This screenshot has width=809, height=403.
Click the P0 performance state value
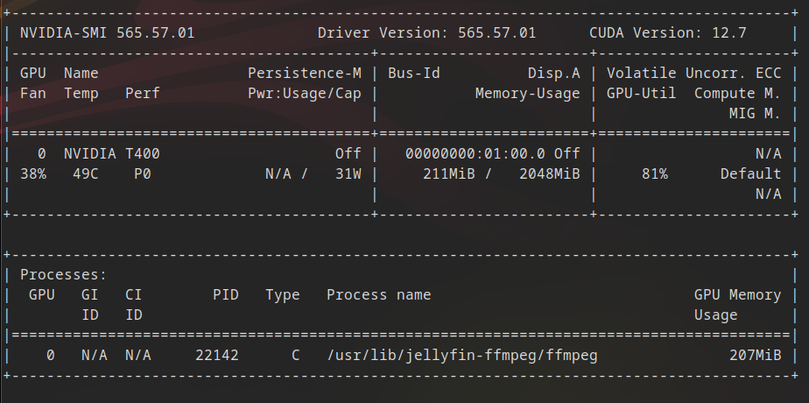[143, 174]
